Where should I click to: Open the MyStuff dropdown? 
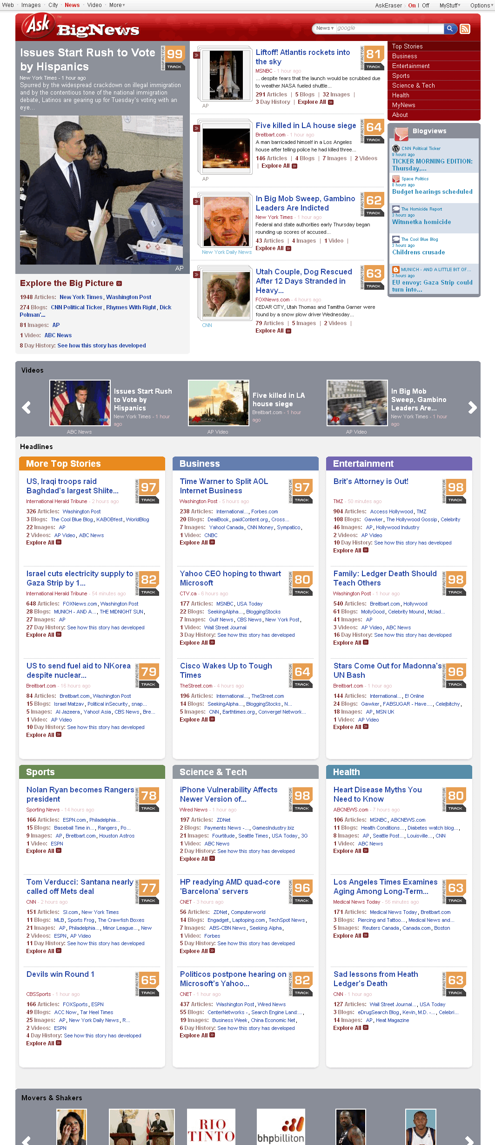coord(450,6)
